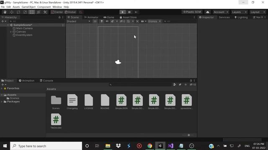Toggle scene audio
268x150 pixels.
point(107,21)
